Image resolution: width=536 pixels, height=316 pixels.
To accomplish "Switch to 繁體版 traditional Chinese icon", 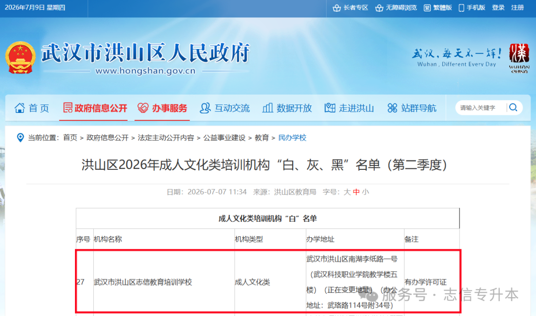I will coord(427,8).
